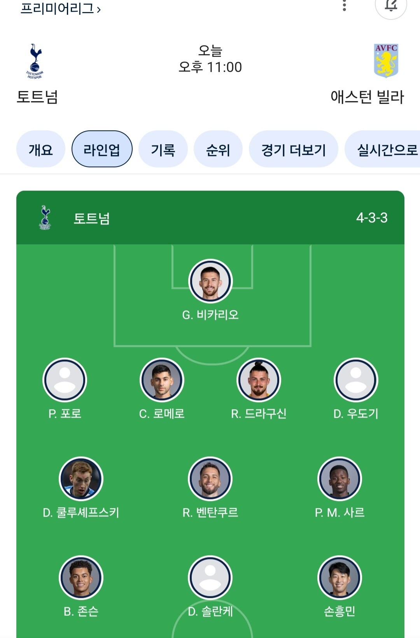Open D. 쿨루셰프스키 player photo
420x638 pixels.
[x=81, y=478]
